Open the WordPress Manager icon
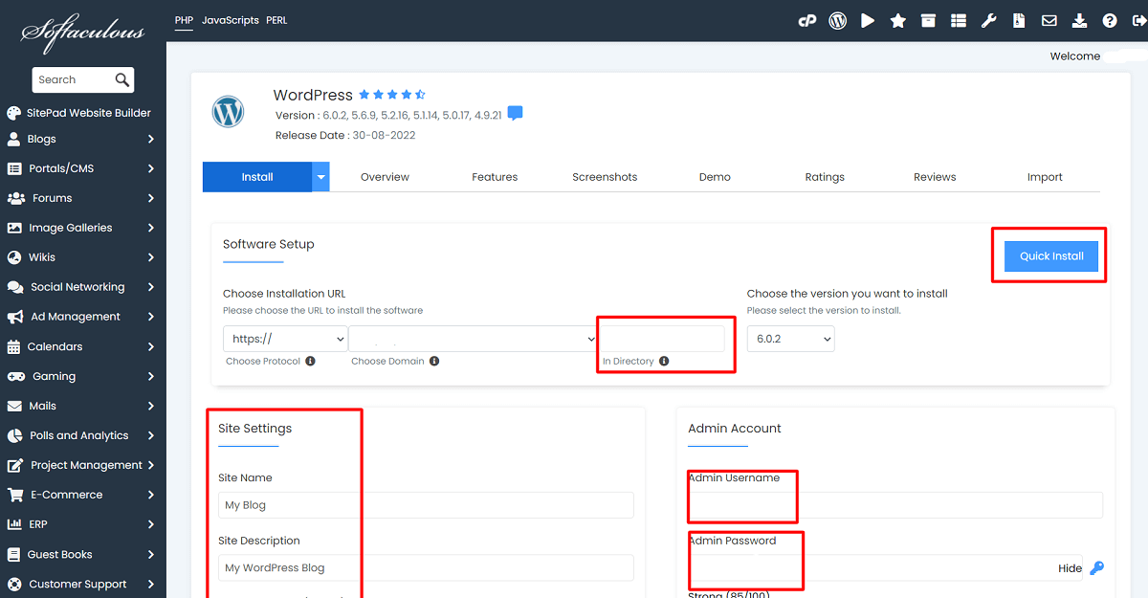Screen dimensions: 1148x598 pos(838,20)
